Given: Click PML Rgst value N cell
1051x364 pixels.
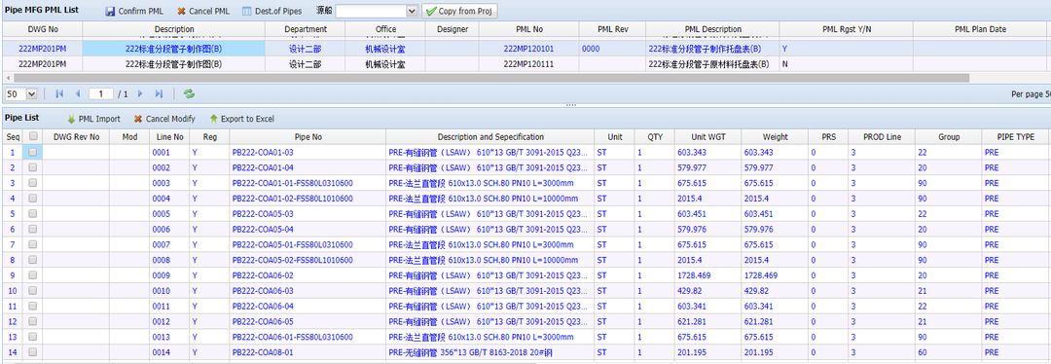Looking at the screenshot, I should click(x=846, y=64).
